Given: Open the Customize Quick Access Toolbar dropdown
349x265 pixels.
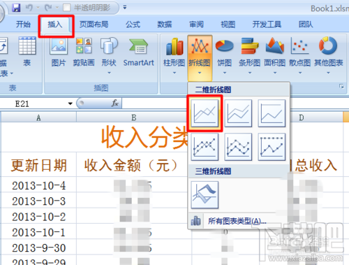Looking at the screenshot, I should [x=125, y=8].
